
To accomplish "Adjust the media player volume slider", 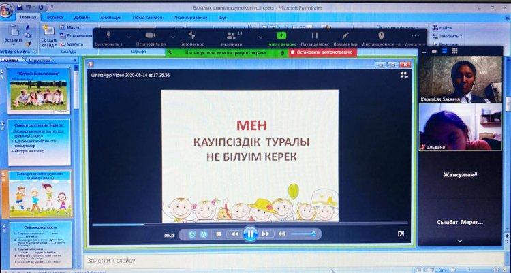I will coord(303,234).
